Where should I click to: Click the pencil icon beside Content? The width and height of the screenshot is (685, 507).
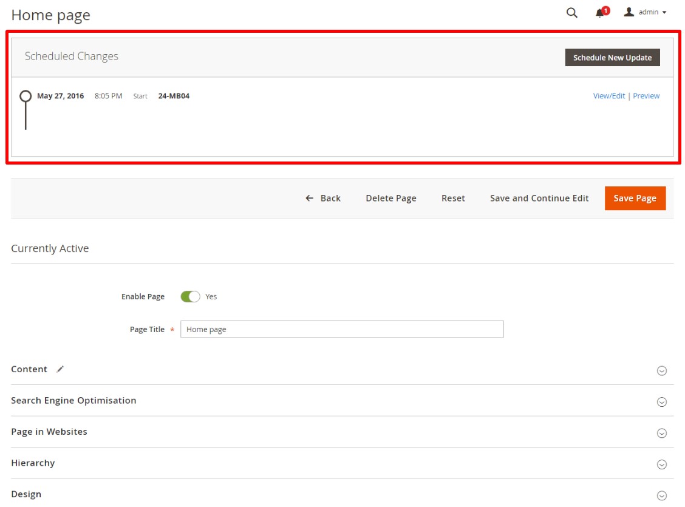click(x=60, y=369)
